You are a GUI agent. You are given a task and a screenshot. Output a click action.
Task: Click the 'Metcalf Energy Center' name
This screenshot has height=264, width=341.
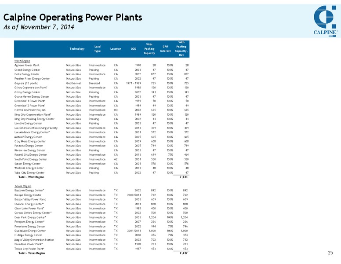point(28,137)
